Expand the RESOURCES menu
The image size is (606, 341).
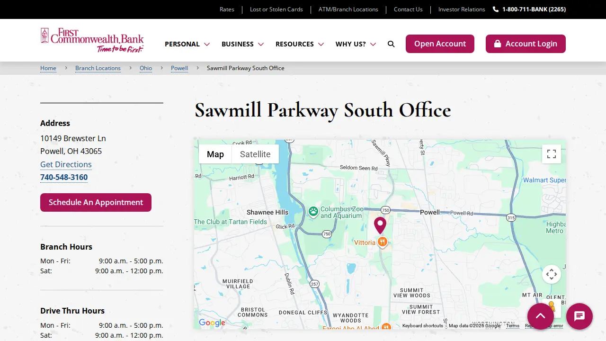(x=300, y=44)
